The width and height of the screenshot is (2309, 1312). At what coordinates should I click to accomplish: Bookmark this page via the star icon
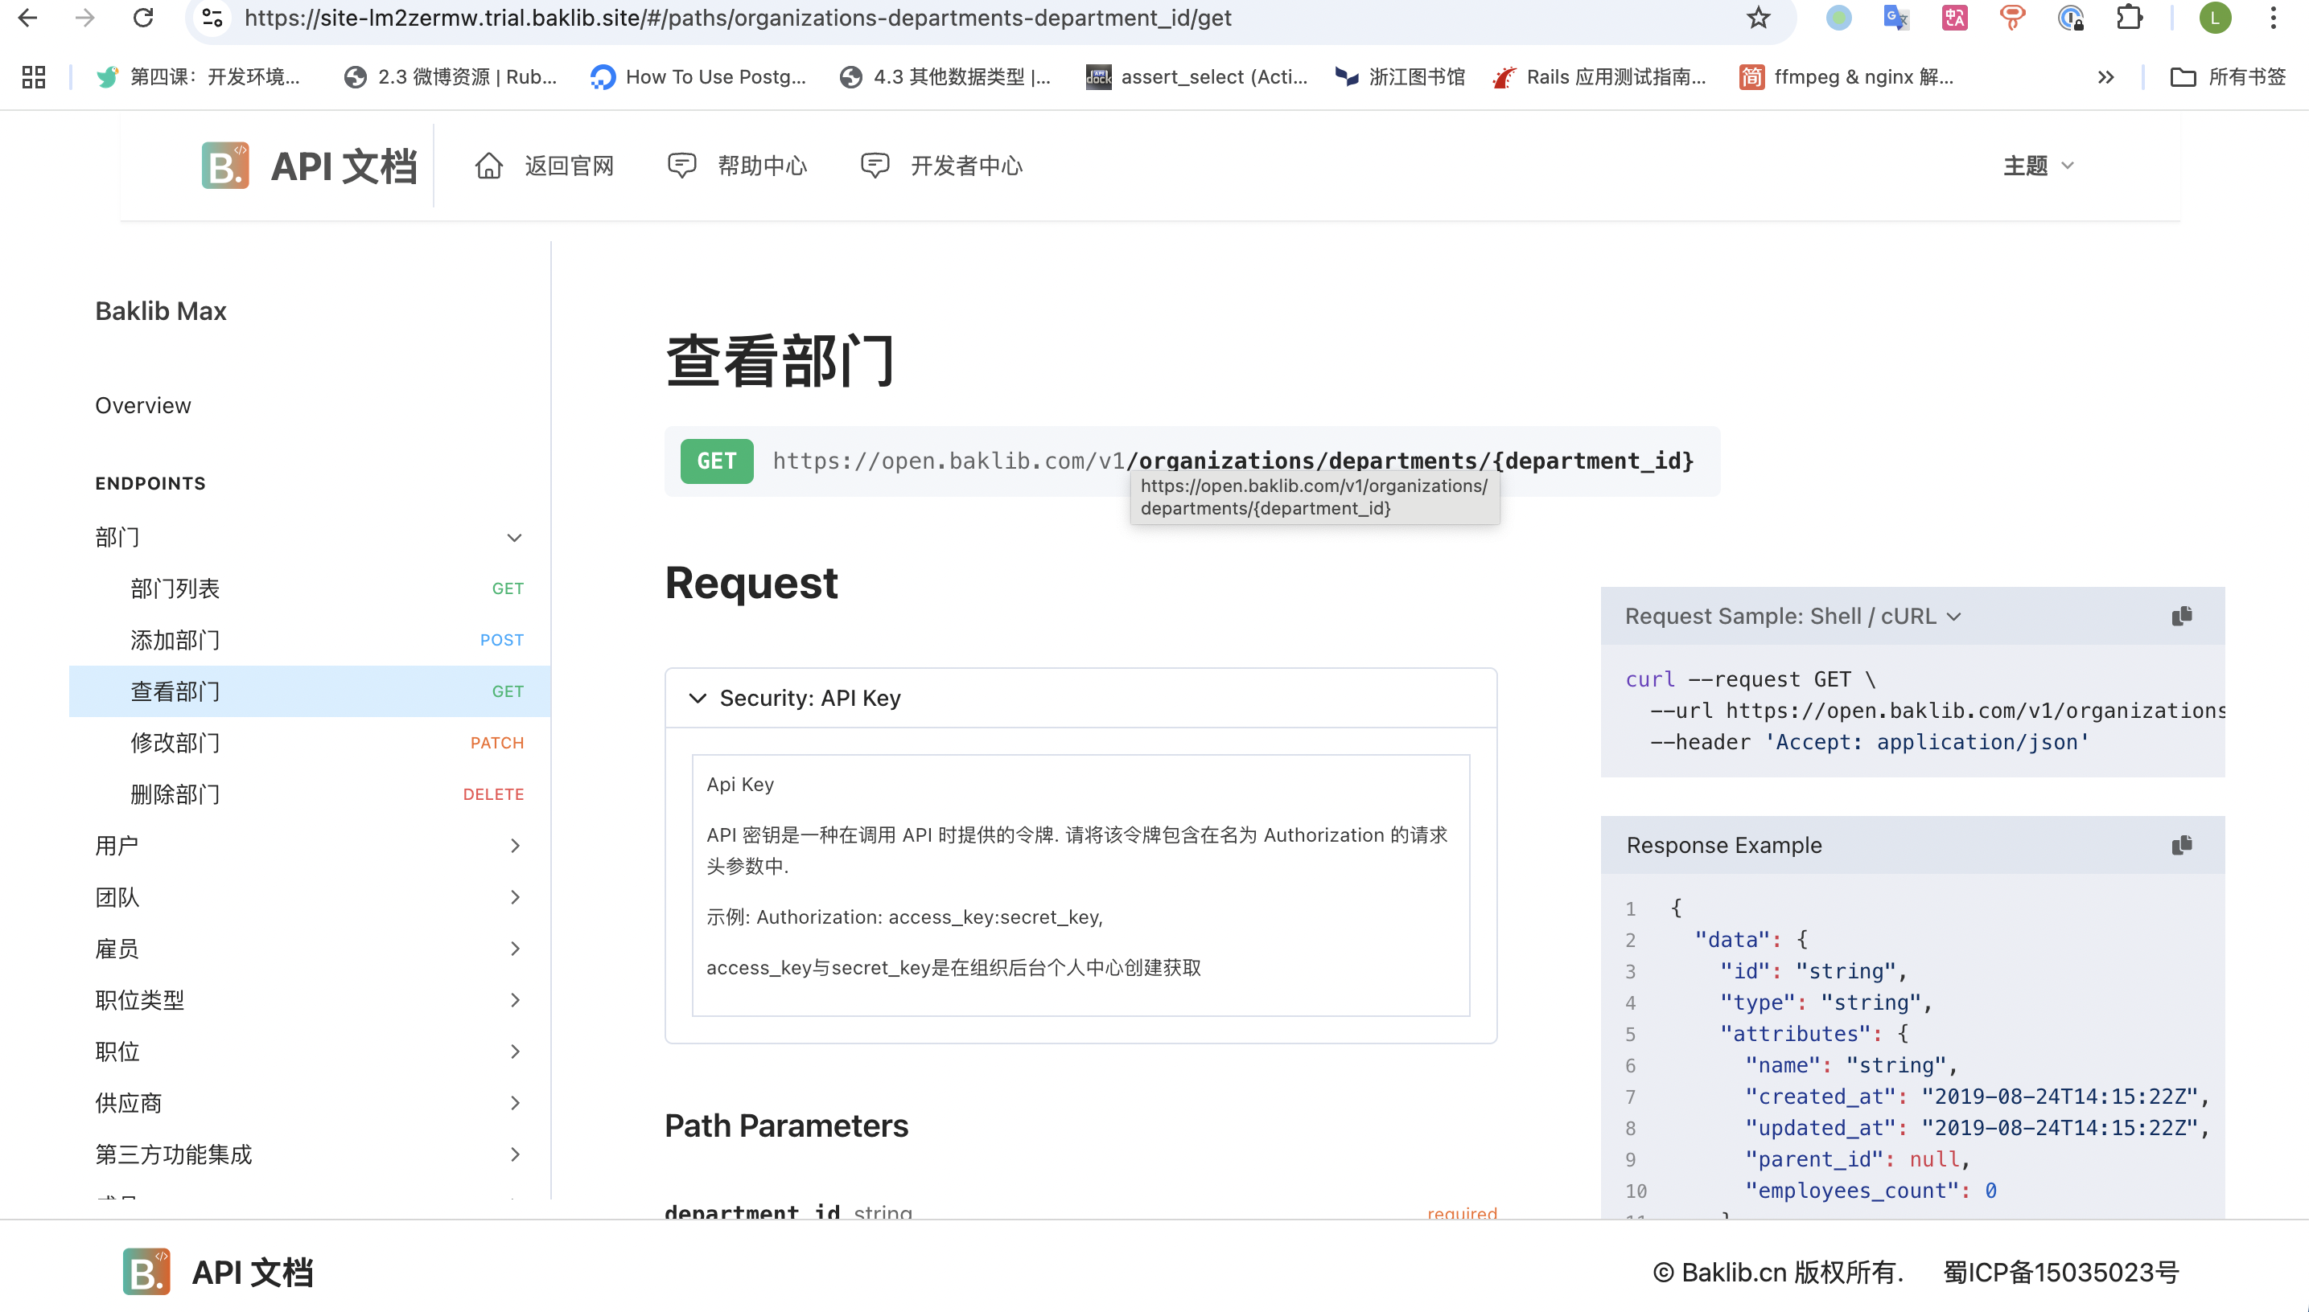point(1758,17)
